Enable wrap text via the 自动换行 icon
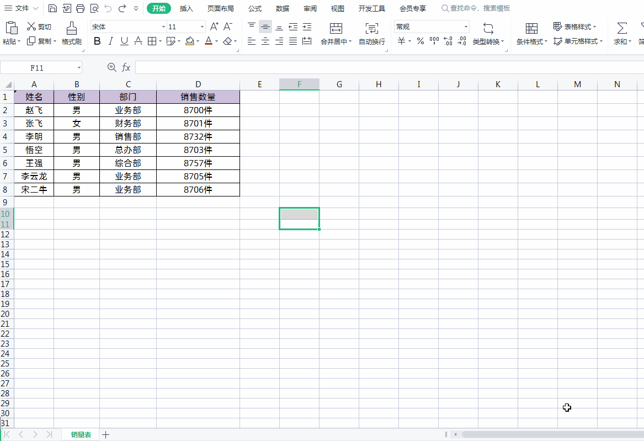644x441 pixels. click(371, 32)
